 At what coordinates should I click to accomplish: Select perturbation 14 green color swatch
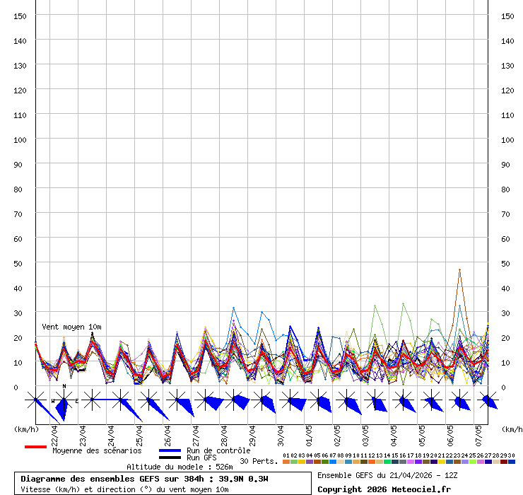tap(387, 462)
